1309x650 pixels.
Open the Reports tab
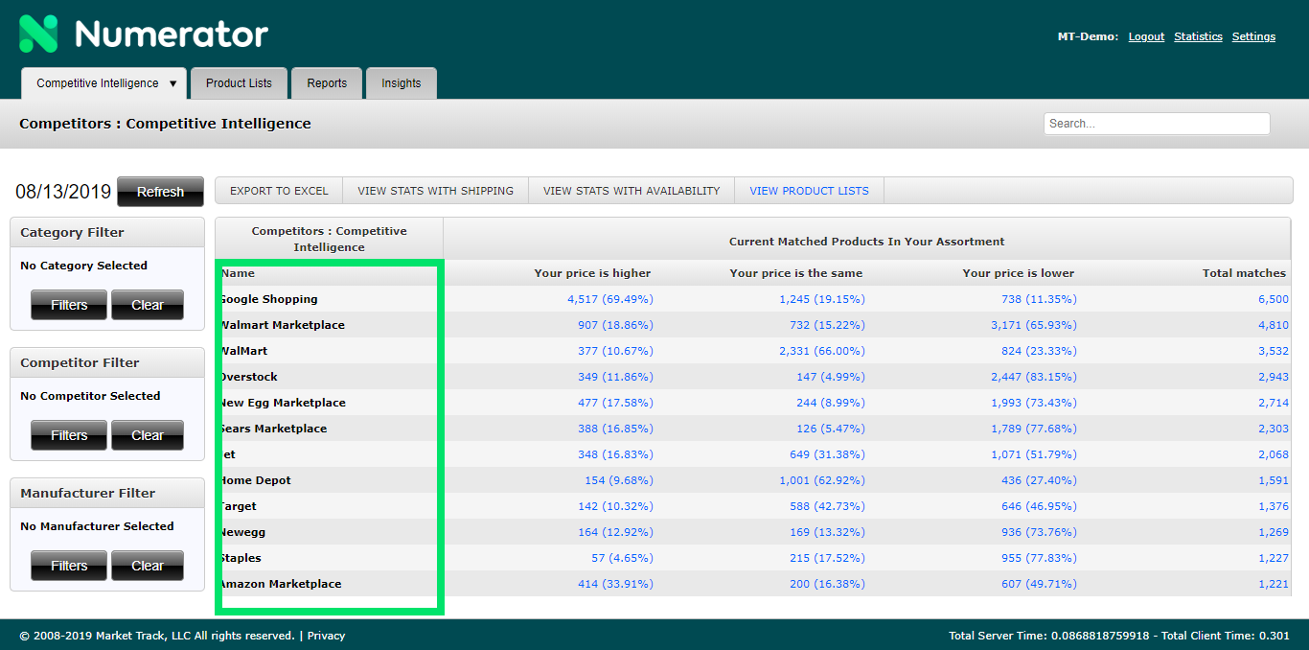coord(327,83)
